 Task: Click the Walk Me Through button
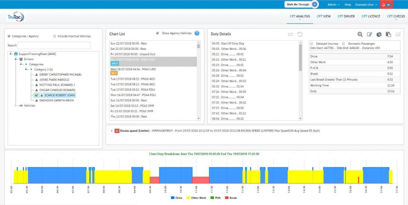click(x=302, y=4)
